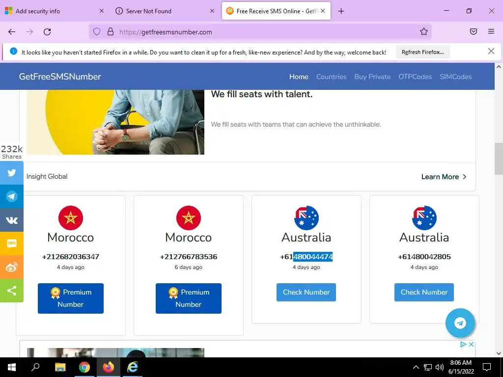Image resolution: width=503 pixels, height=377 pixels.
Task: Click Premium Number for +212682036347
Action: click(71, 298)
